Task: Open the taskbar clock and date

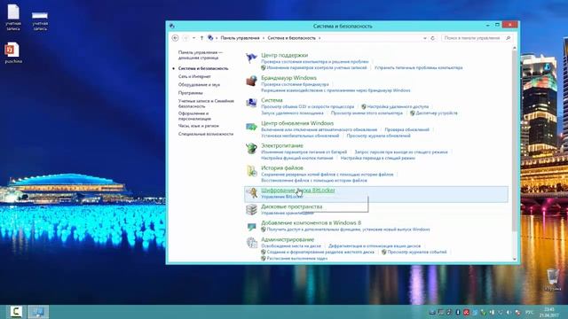Action: tap(549, 312)
